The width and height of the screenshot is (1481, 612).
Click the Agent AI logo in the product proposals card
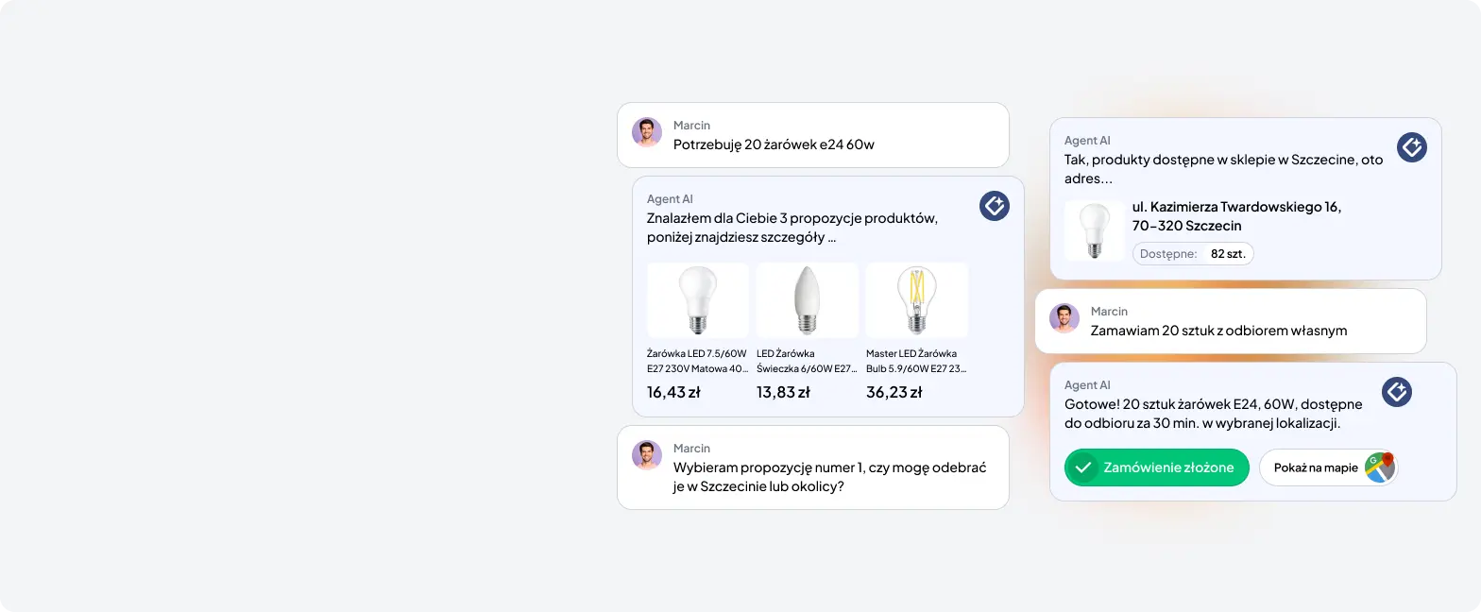point(995,206)
